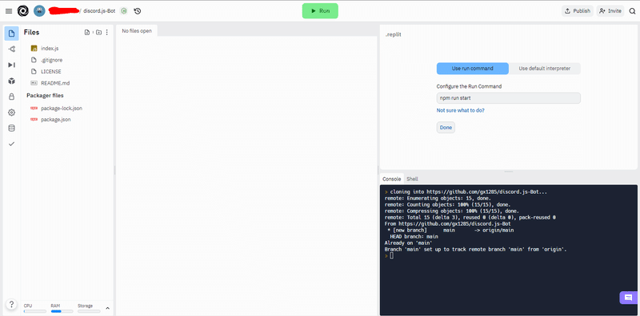Viewport: 640px width, 316px height.
Task: Click the 'Already on main' console line
Action: point(409,243)
